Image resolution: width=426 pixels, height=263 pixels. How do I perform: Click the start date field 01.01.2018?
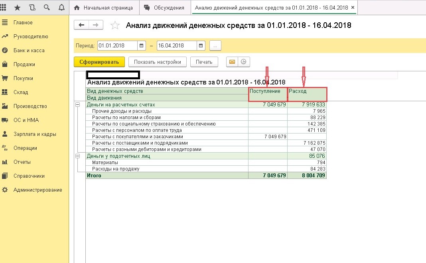click(x=117, y=45)
